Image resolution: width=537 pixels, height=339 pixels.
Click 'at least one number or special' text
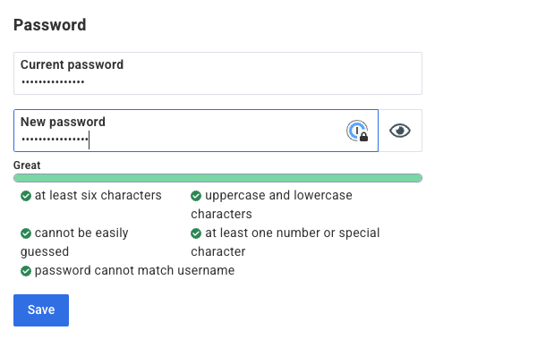tap(293, 233)
